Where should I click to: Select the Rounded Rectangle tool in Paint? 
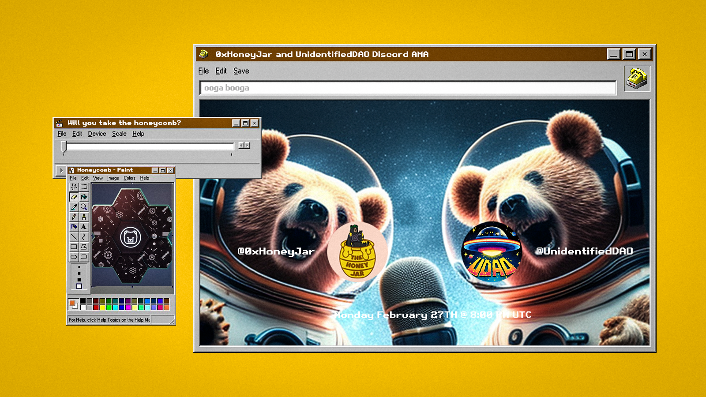84,257
